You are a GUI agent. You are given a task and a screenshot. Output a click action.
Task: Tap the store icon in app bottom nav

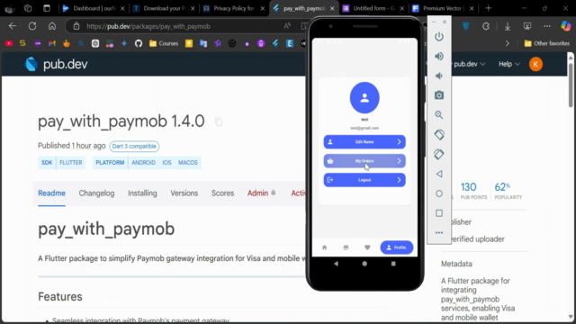[x=346, y=247]
